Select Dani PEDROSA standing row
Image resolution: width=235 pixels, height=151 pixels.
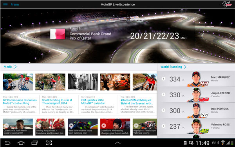point(196,111)
